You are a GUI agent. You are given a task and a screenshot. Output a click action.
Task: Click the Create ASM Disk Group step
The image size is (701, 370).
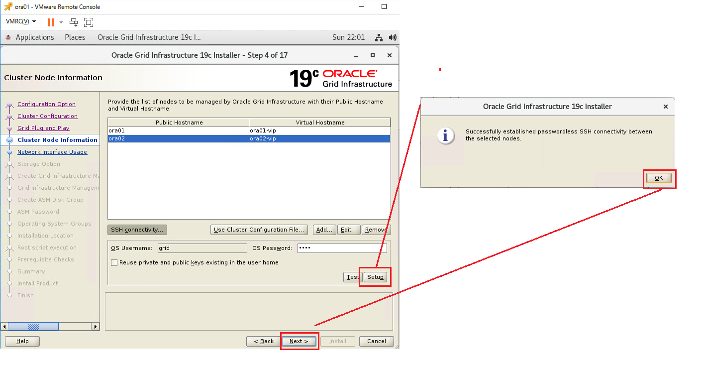coord(50,200)
